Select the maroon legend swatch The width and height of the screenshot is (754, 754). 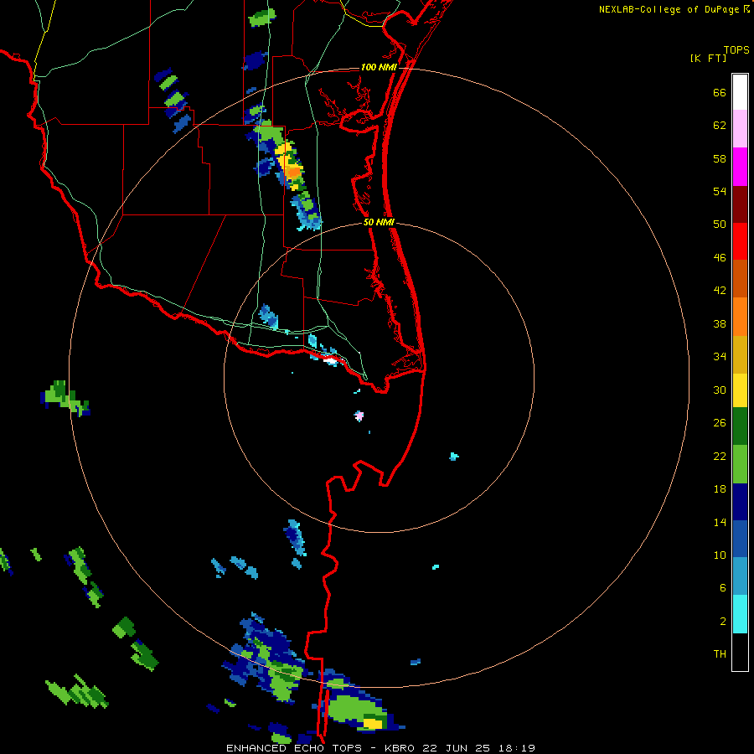click(x=740, y=204)
